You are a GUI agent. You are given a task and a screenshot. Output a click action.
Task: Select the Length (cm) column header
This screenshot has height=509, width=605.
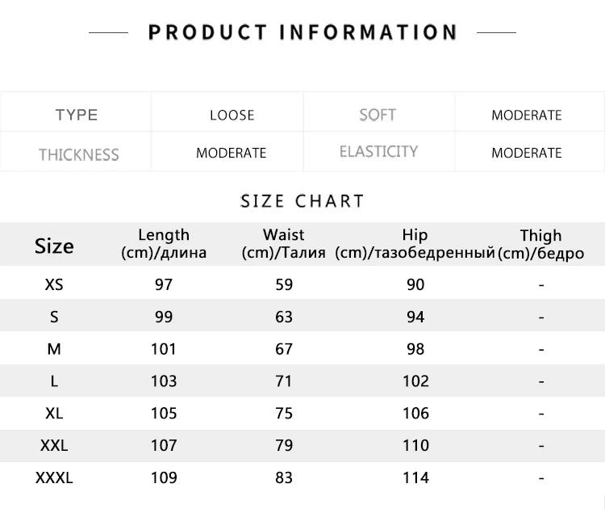164,243
